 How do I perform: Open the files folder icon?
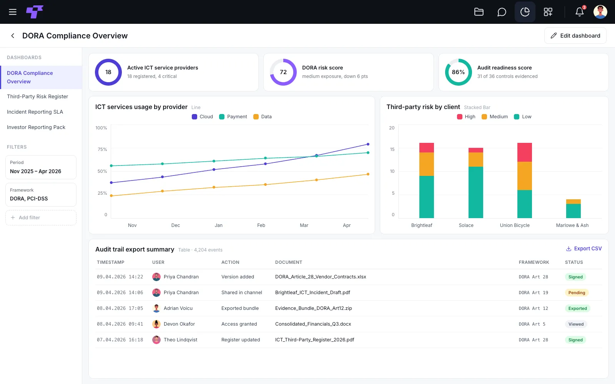479,12
